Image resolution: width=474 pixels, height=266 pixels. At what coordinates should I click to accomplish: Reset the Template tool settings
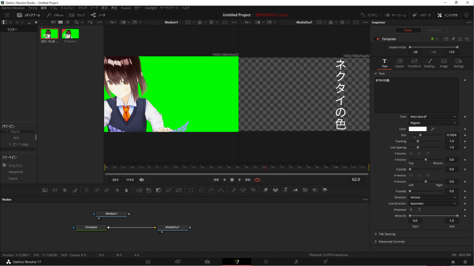tap(467, 39)
